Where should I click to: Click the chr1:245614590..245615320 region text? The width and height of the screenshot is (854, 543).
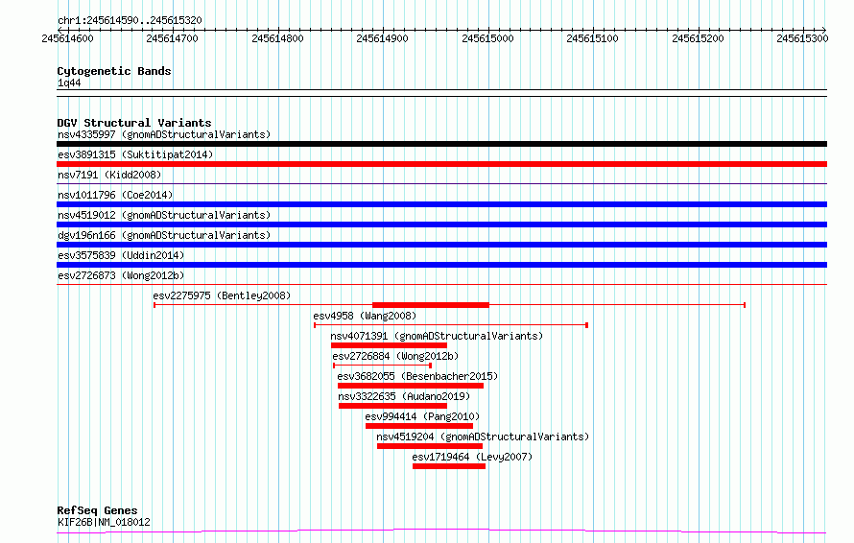coord(130,21)
